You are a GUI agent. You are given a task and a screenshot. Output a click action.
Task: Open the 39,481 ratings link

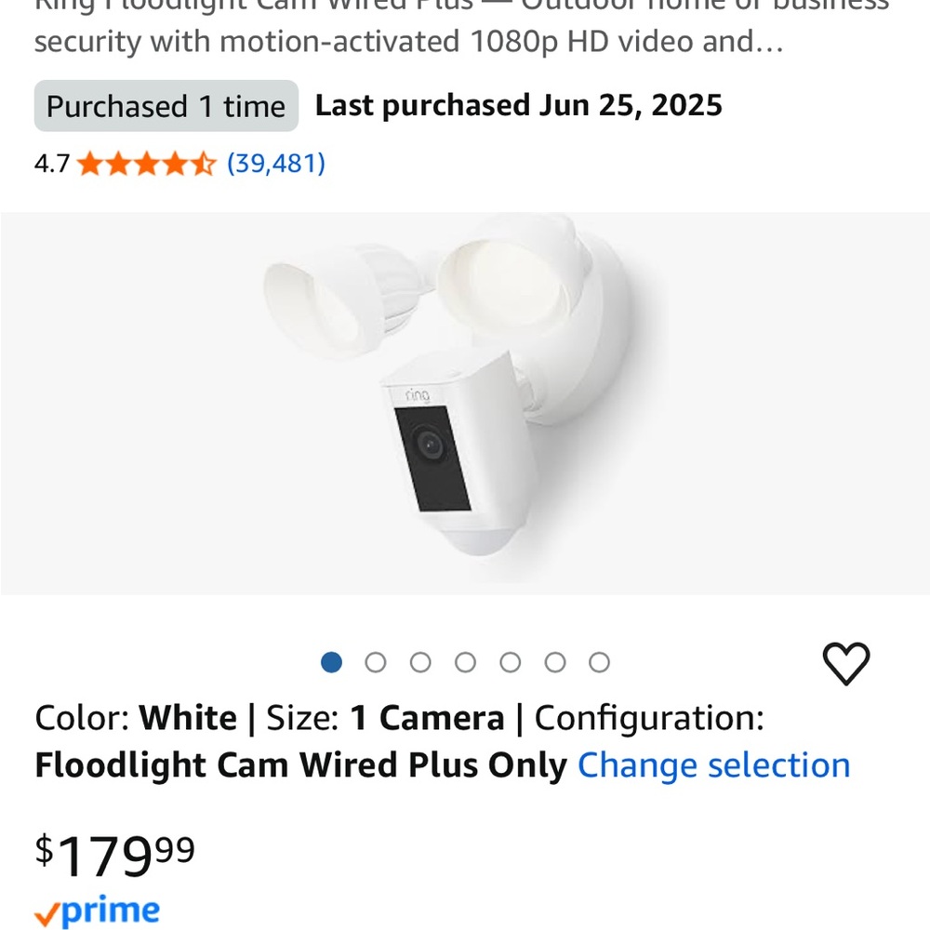click(275, 163)
